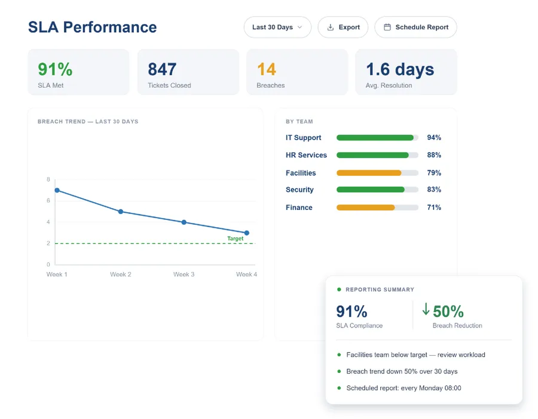Click the Week 3 axis label

[184, 274]
